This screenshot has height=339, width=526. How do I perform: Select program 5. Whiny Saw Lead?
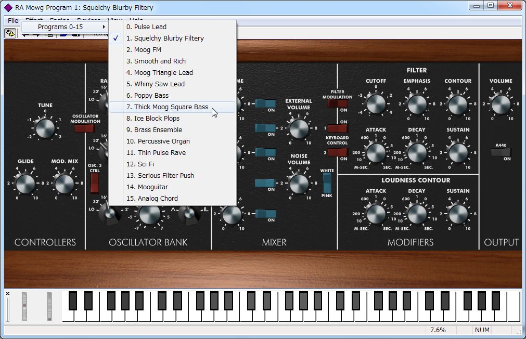coord(172,84)
